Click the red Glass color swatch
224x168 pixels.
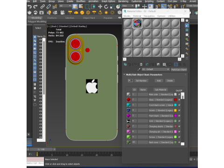[175, 100]
